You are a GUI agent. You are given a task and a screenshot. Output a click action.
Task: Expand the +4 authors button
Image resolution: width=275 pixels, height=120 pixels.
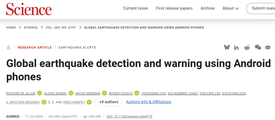click(108, 102)
